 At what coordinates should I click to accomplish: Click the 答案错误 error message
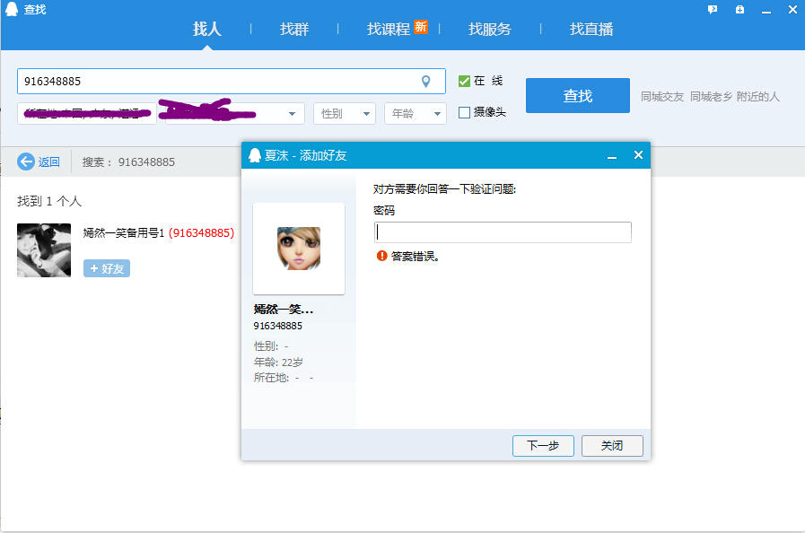(415, 256)
